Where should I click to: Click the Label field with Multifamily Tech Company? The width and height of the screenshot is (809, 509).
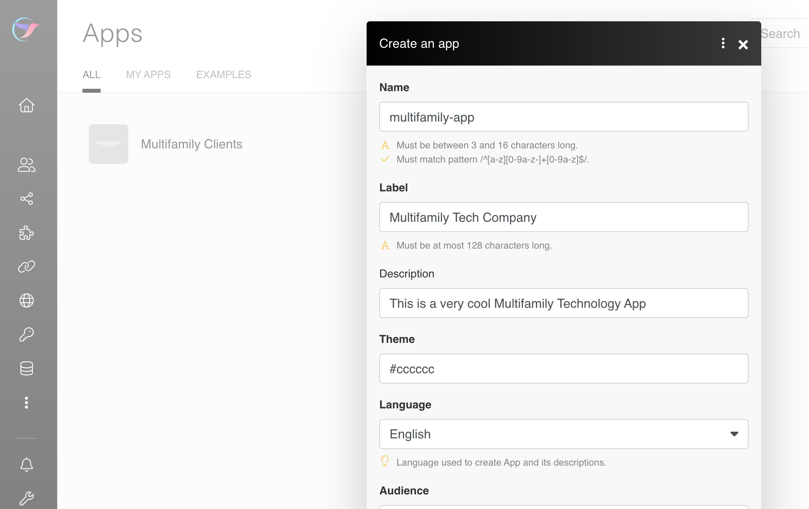564,217
